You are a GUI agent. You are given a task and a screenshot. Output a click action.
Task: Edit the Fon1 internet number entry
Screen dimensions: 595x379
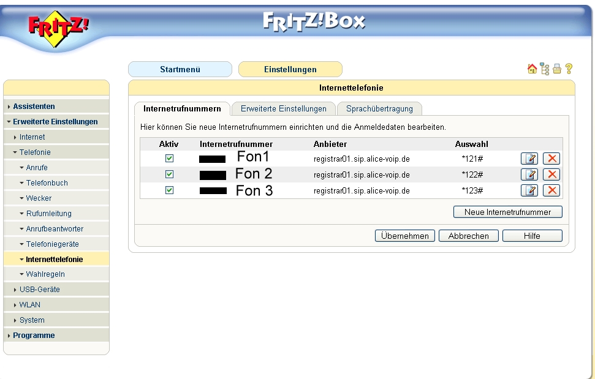[x=529, y=159]
